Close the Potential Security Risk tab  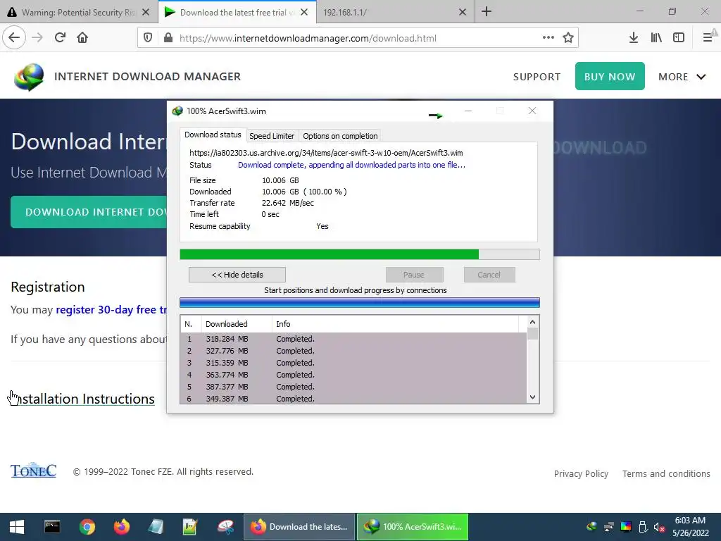pos(146,13)
